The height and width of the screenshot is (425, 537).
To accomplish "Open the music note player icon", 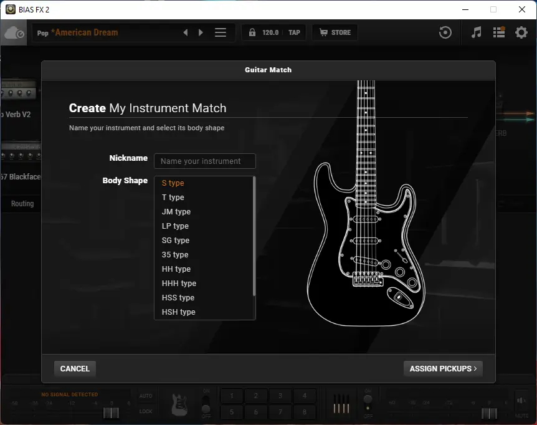I will point(476,32).
